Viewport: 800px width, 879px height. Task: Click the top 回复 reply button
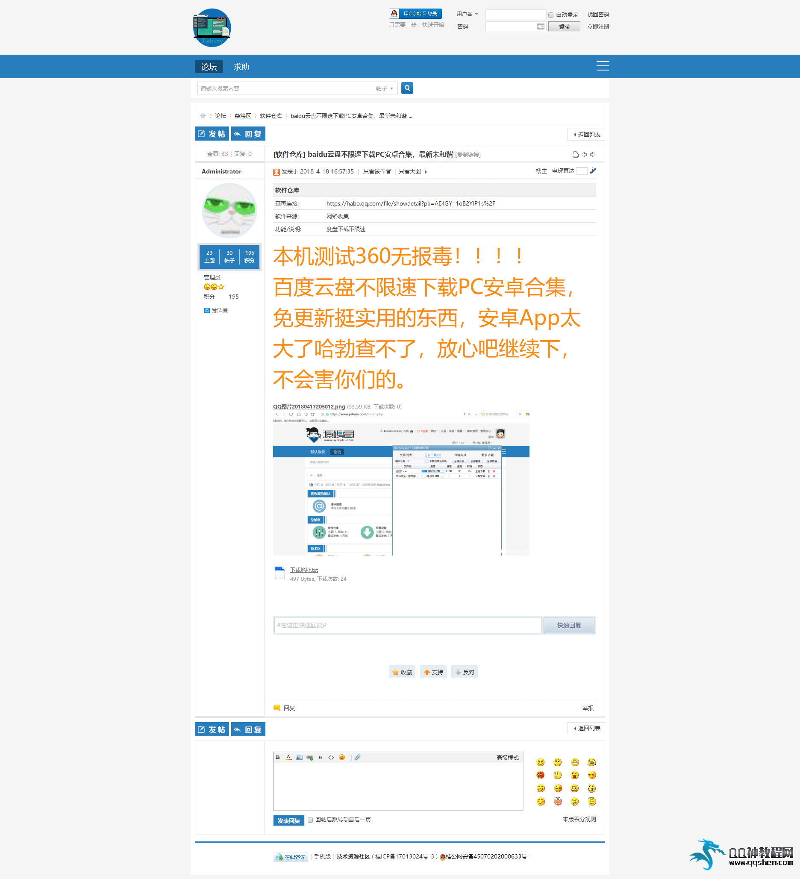[247, 134]
